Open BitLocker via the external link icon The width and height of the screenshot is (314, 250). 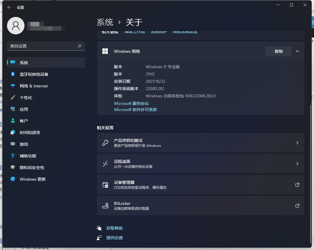[297, 205]
